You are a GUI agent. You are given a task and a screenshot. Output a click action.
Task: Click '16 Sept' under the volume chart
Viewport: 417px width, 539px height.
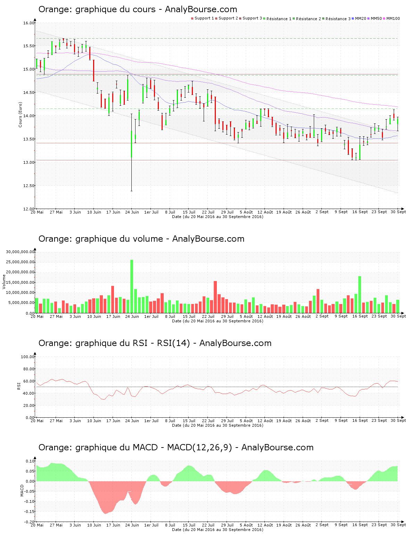pyautogui.click(x=360, y=316)
